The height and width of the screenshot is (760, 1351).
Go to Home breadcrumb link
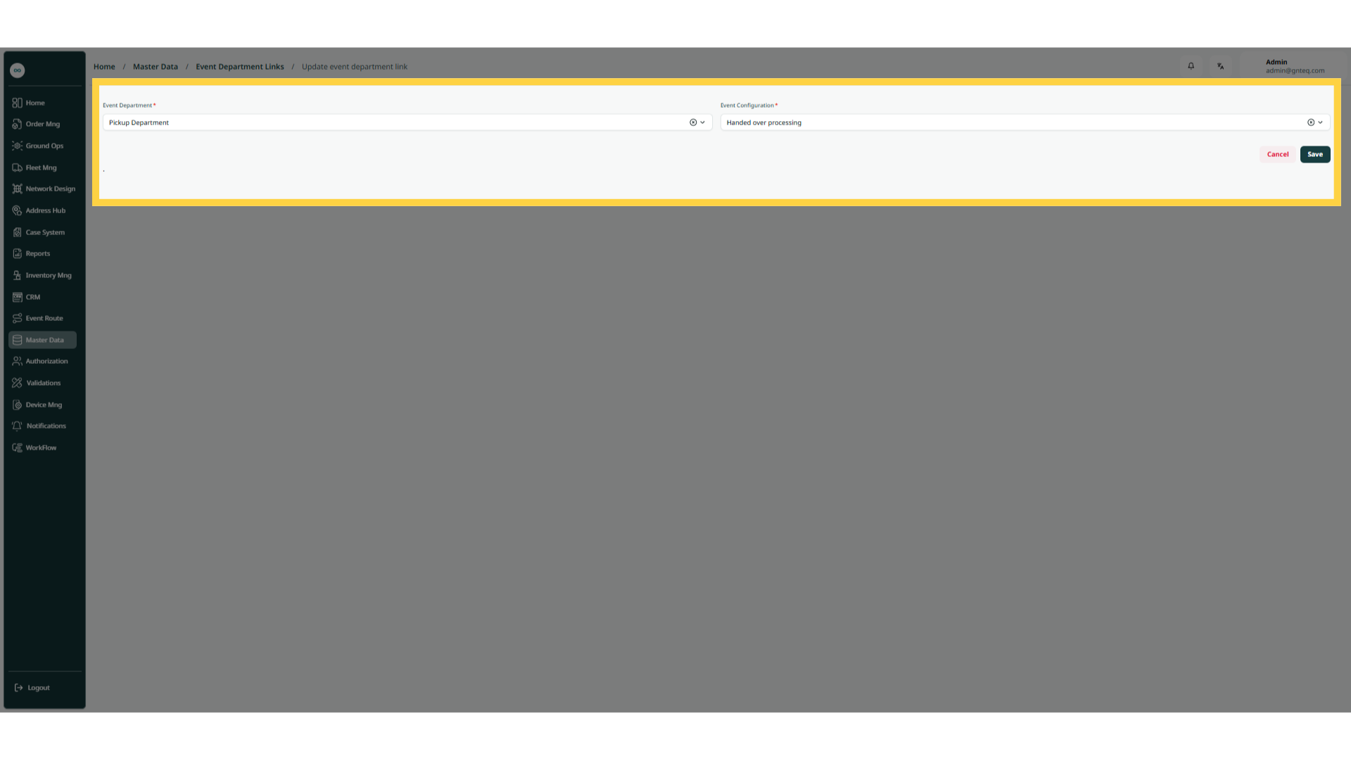pos(104,67)
